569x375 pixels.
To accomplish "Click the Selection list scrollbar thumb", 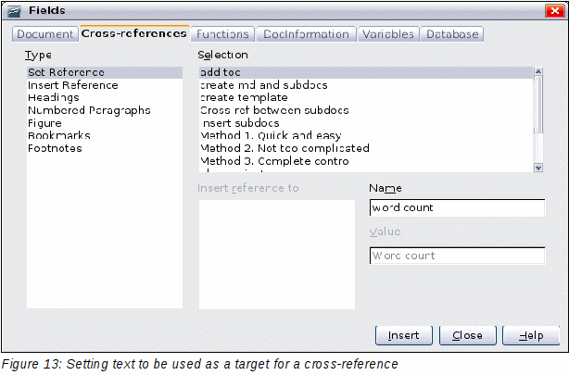I will 538,105.
